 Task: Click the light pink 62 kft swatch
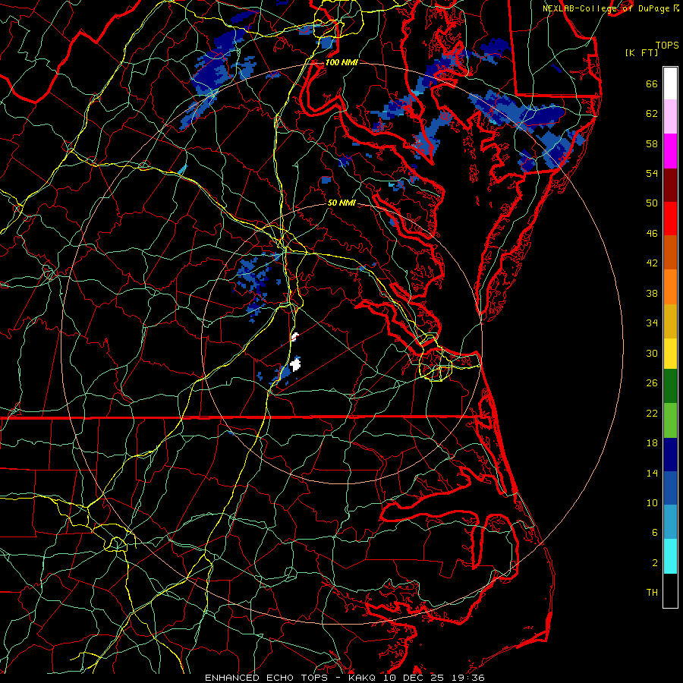point(670,116)
